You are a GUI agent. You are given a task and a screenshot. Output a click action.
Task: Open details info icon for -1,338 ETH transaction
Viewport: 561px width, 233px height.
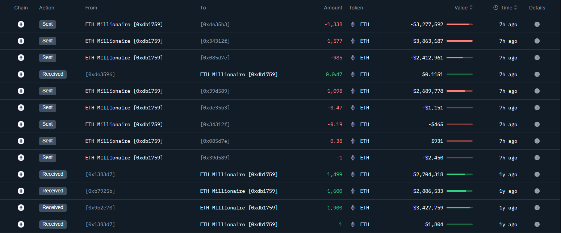537,24
